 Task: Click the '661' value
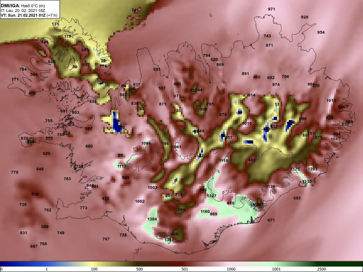click(252, 160)
